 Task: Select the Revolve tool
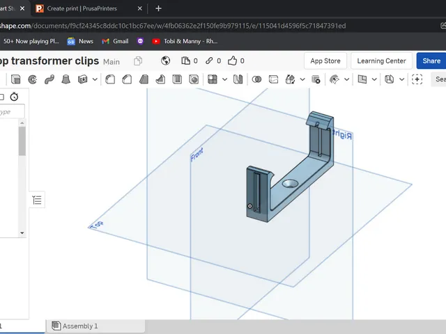tap(33, 79)
